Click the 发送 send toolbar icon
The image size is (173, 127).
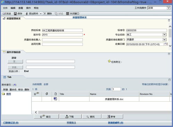click(x=4, y=14)
